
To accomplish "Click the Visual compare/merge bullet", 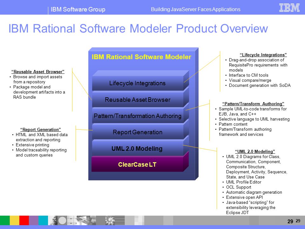I will pos(250,80).
